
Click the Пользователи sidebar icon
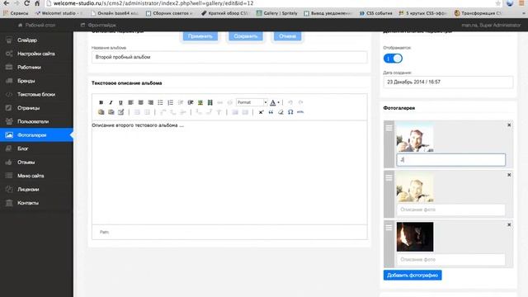point(9,121)
